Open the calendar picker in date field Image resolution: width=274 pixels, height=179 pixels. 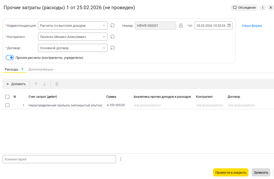[x=229, y=25]
